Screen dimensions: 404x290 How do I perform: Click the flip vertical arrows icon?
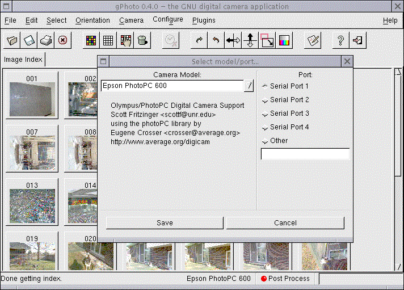point(250,40)
